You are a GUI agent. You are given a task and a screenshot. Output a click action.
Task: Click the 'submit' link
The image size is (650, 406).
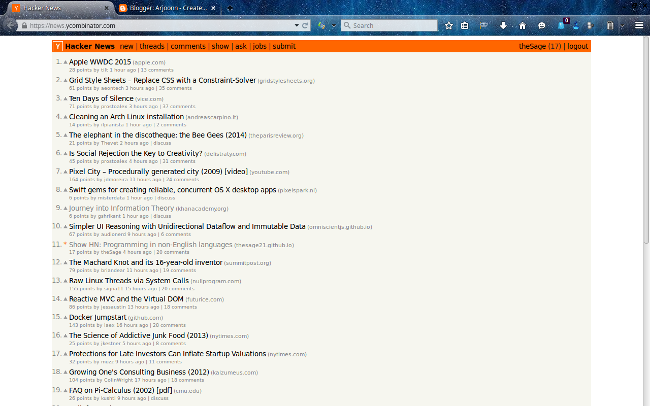pos(284,46)
